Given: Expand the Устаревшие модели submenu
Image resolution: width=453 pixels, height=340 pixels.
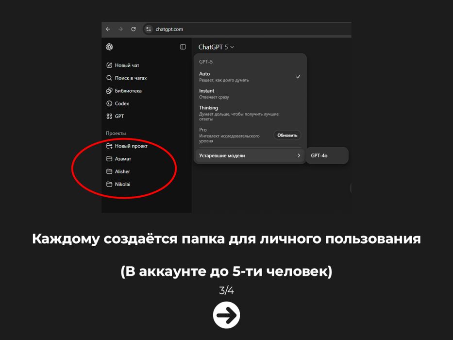Looking at the screenshot, I should [x=250, y=155].
